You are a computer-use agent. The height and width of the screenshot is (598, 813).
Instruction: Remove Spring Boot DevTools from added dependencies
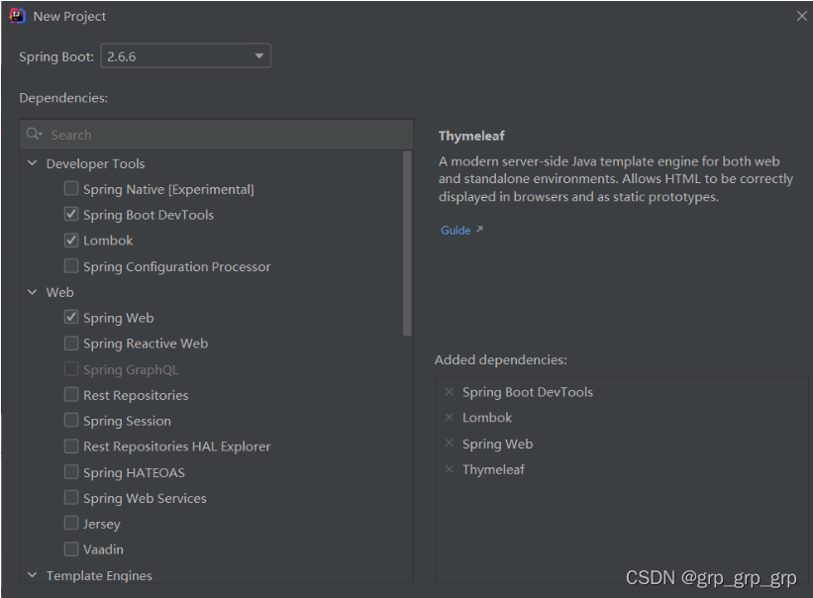point(449,392)
